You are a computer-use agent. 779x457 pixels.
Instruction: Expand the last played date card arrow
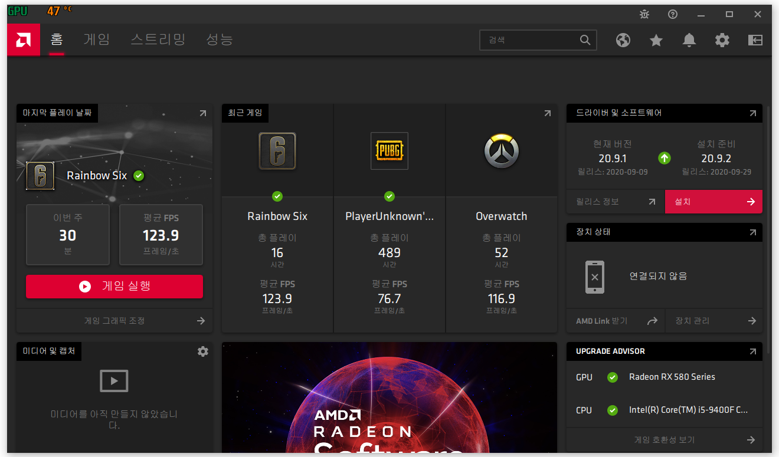(x=202, y=113)
